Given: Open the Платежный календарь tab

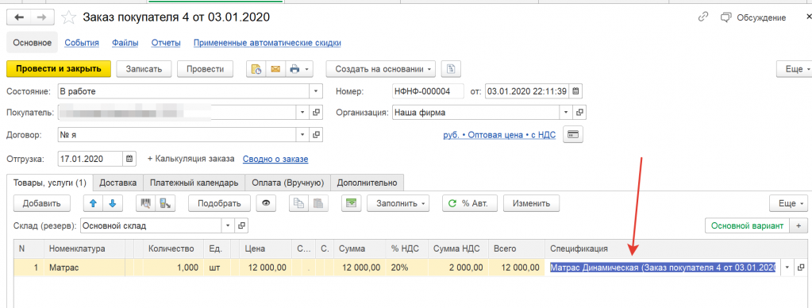Looking at the screenshot, I should 194,183.
